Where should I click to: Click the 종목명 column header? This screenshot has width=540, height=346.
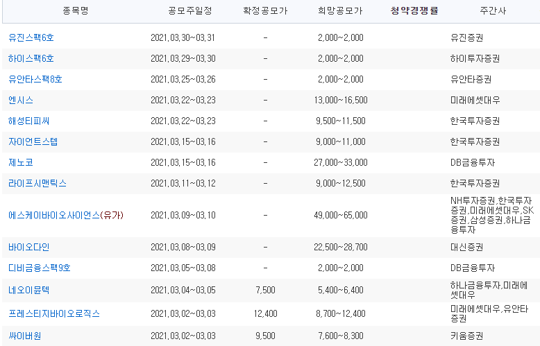pos(76,10)
